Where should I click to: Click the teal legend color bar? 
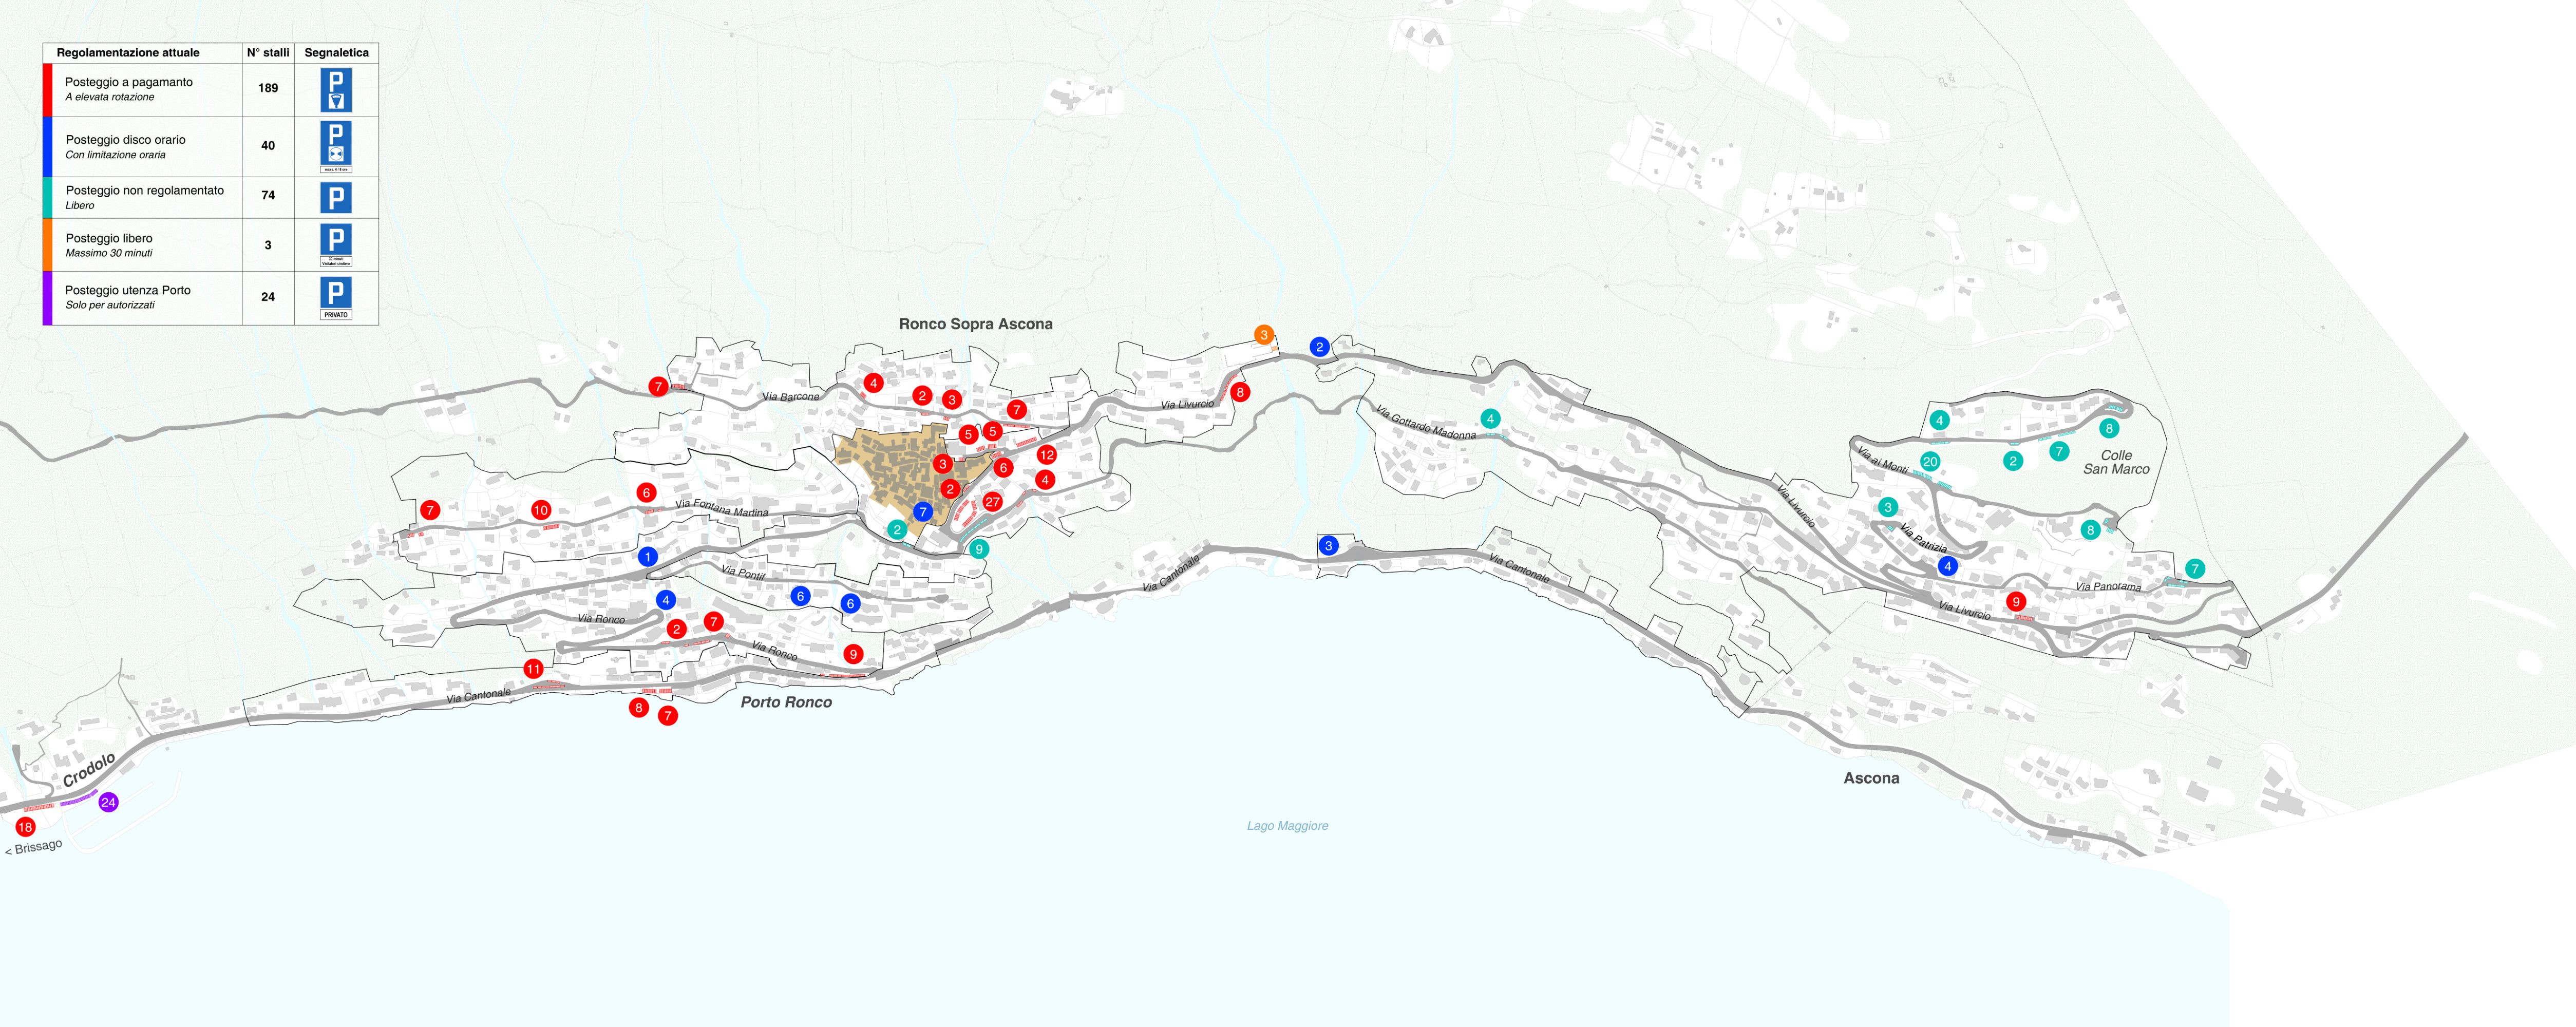pyautogui.click(x=47, y=197)
